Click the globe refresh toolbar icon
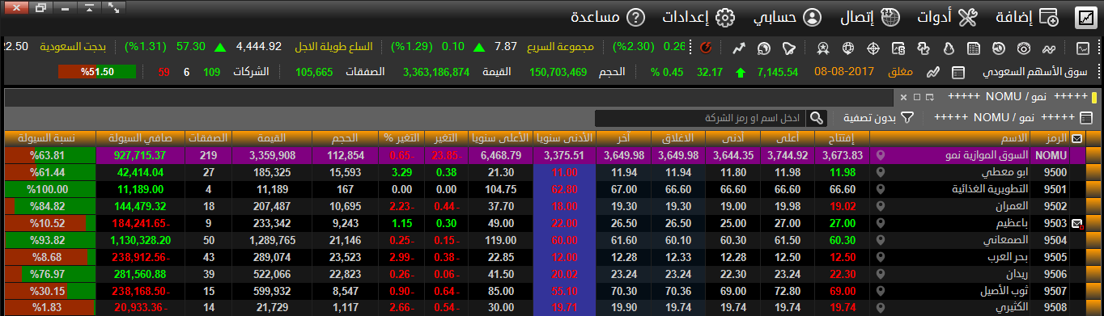 [763, 48]
